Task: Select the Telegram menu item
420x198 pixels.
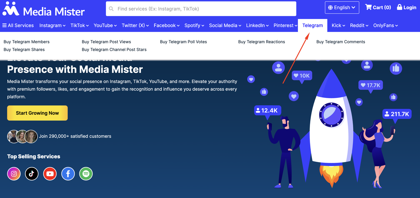Action: pyautogui.click(x=312, y=25)
